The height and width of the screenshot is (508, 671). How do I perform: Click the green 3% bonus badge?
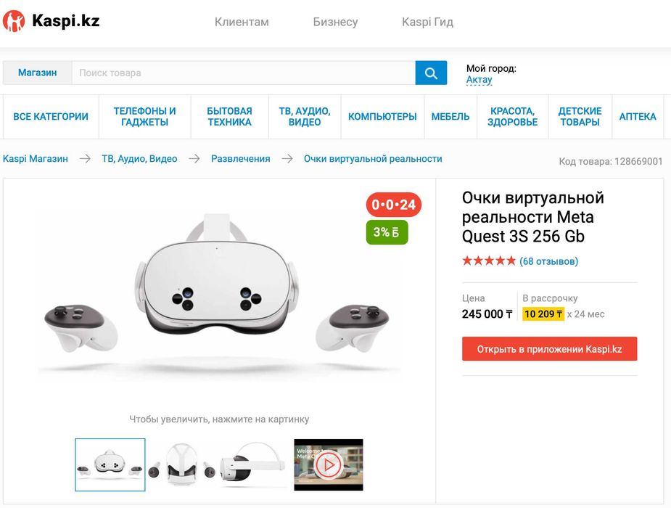387,232
